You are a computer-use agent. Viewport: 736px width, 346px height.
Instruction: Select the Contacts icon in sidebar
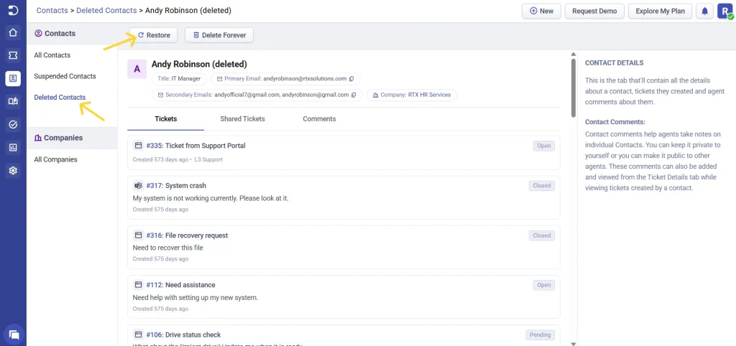tap(13, 78)
